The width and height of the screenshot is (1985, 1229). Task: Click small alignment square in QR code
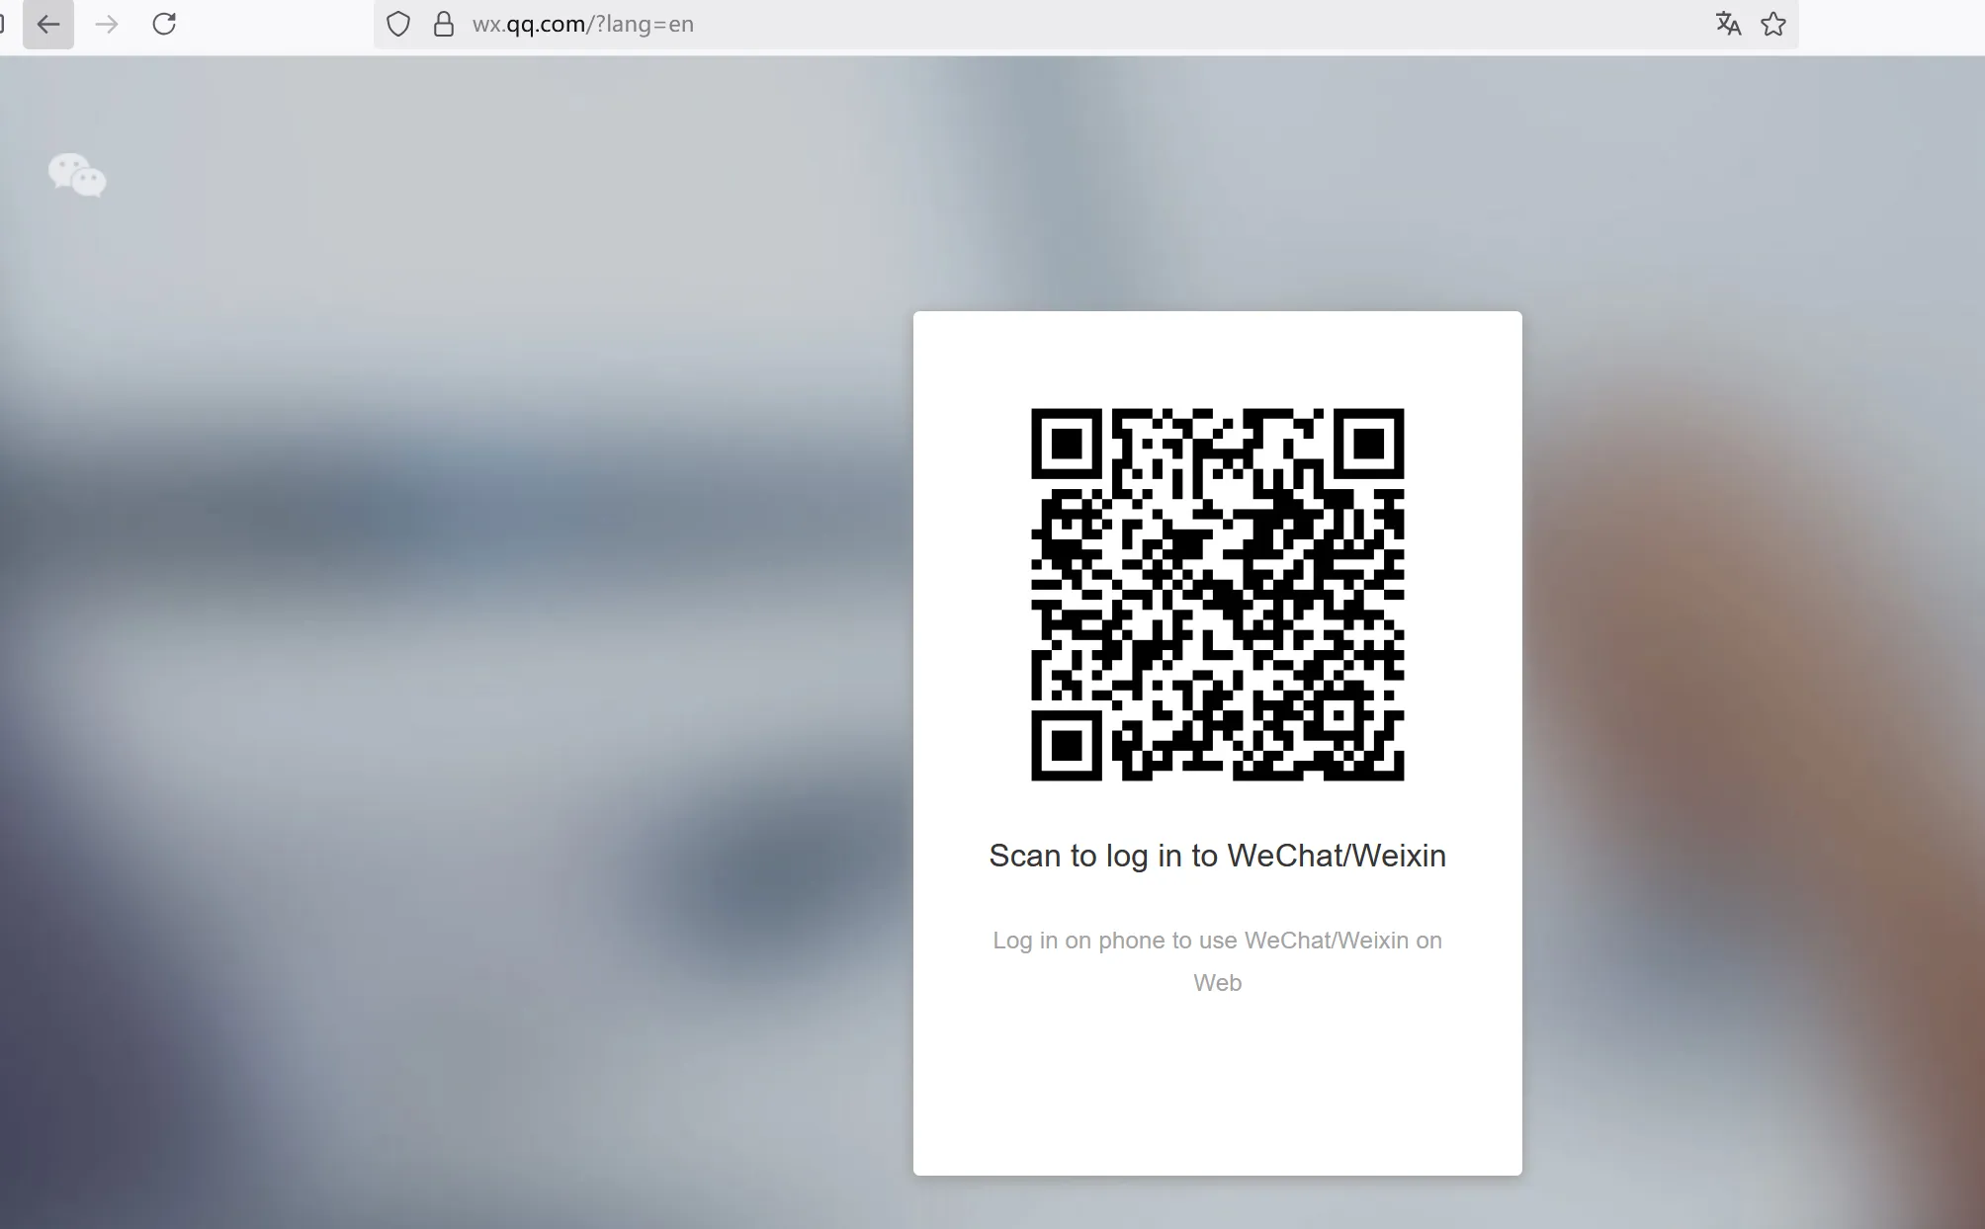pos(1338,715)
